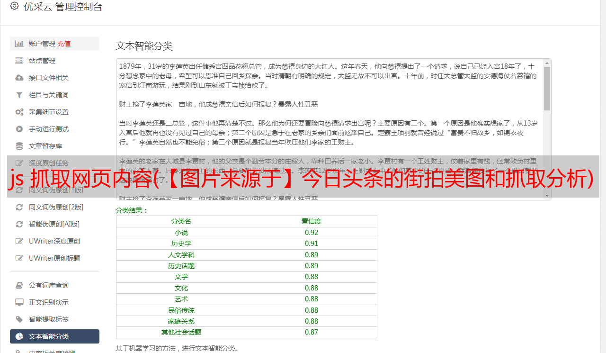This screenshot has width=606, height=353.
Task: Click the 艺术 category cell
Action: 181,299
